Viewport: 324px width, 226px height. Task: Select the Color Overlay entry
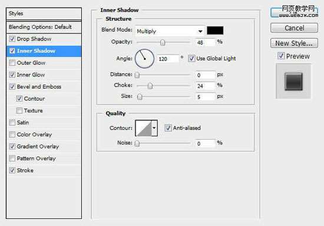pos(44,134)
